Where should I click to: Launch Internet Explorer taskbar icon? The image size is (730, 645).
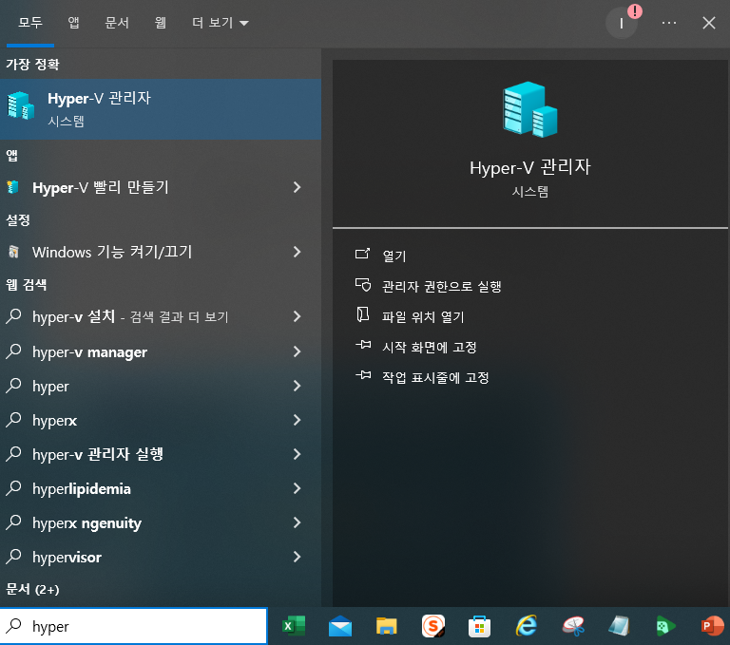[526, 626]
